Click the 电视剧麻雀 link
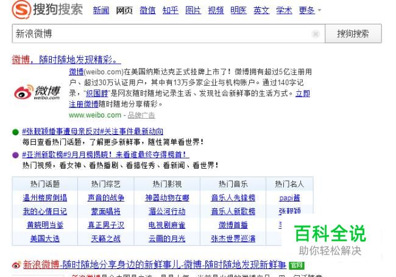396x277 pixels. 167,225
